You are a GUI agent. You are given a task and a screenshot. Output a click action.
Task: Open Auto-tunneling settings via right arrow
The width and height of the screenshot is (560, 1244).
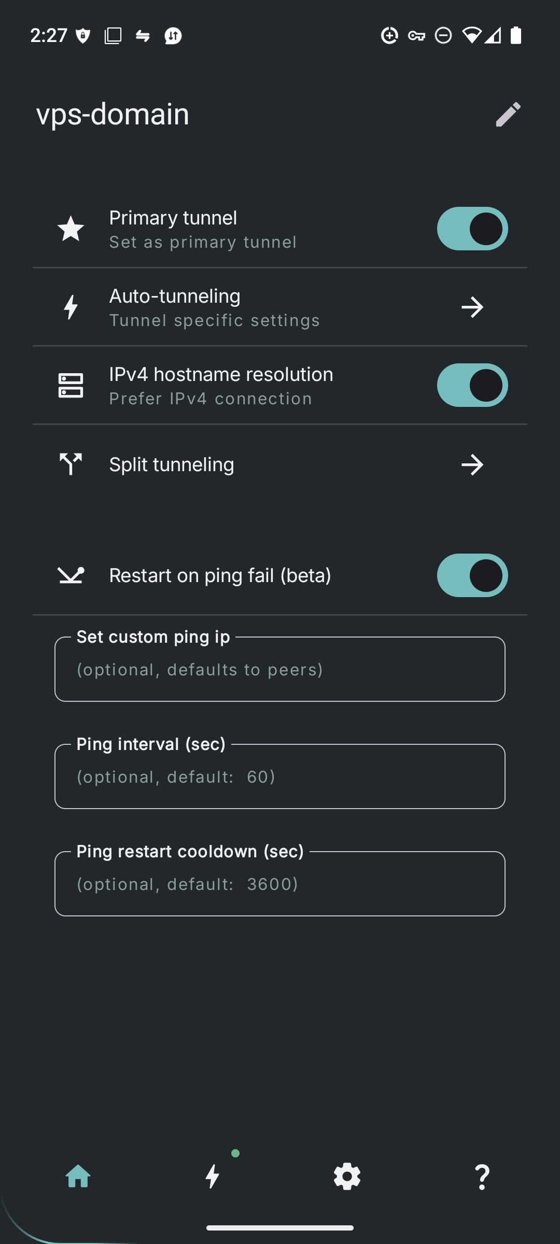tap(472, 307)
